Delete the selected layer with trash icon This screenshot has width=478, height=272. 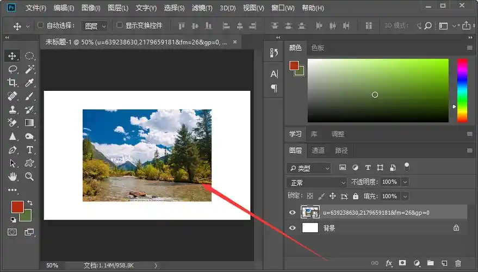[x=458, y=263]
